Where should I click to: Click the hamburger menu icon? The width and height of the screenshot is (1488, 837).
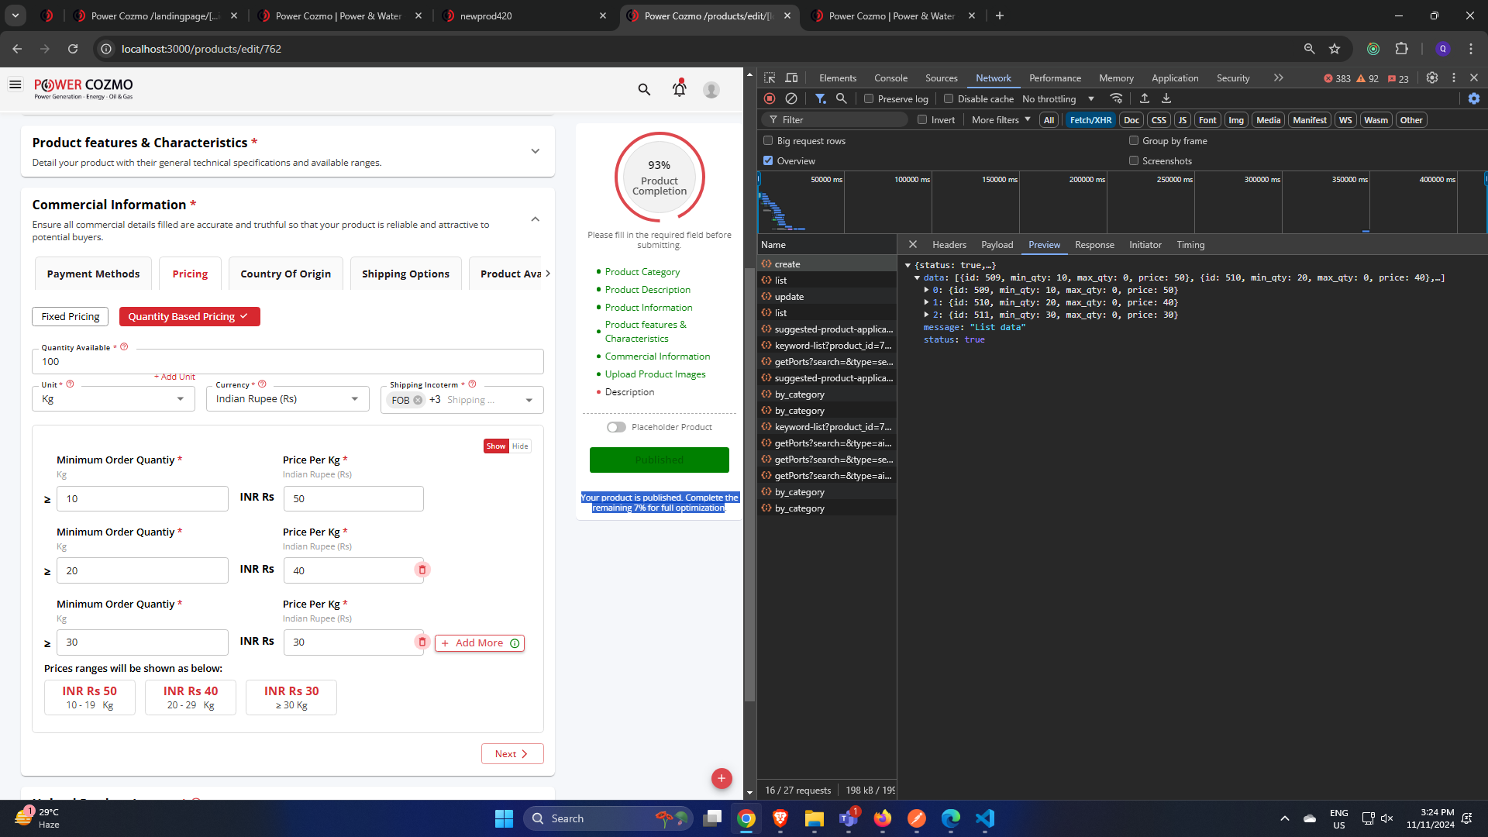click(x=15, y=84)
